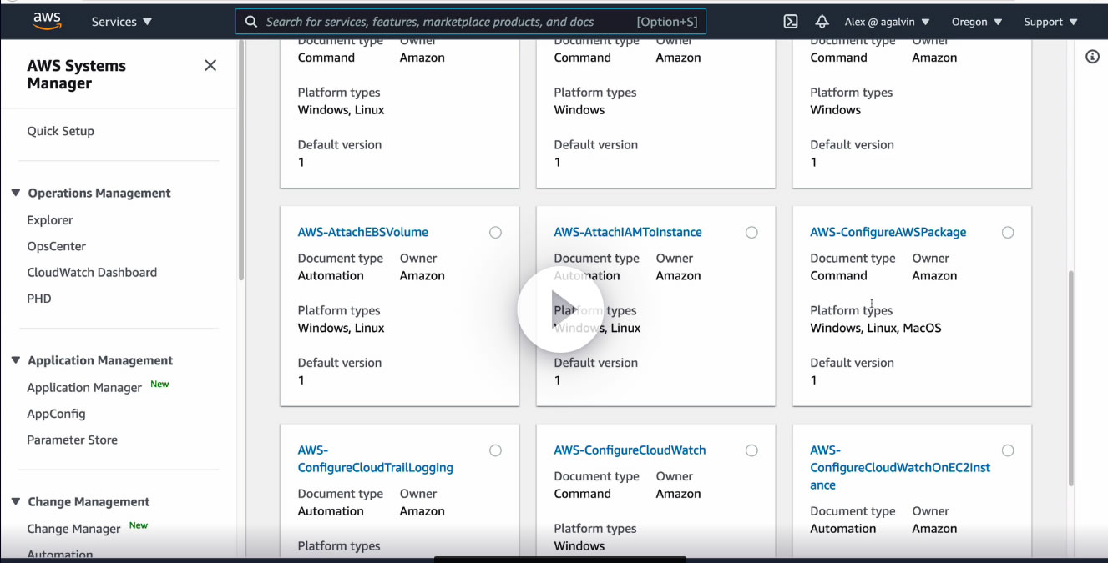
Task: Open Quick Setup in sidebar
Action: tap(61, 131)
